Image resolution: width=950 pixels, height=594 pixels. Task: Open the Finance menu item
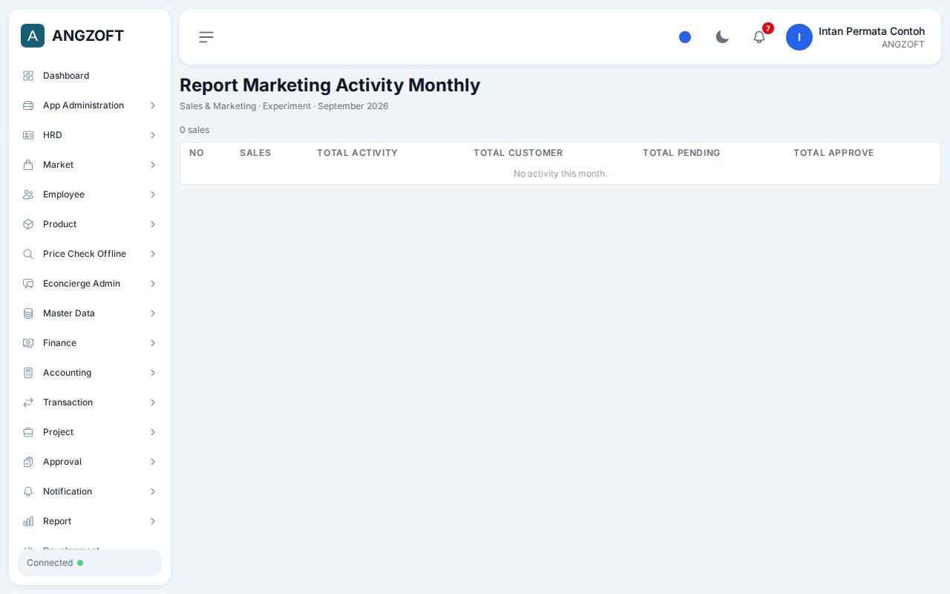point(90,343)
